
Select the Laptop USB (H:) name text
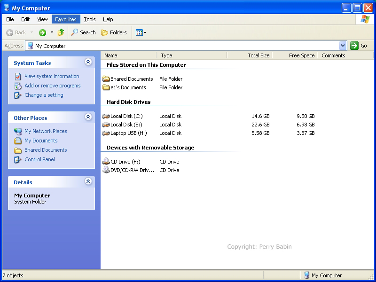(128, 133)
